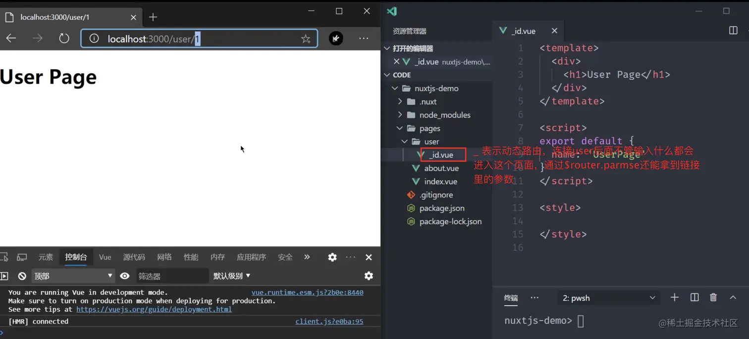Split the VS Code editor
Image resolution: width=749 pixels, height=339 pixels.
pos(733,31)
